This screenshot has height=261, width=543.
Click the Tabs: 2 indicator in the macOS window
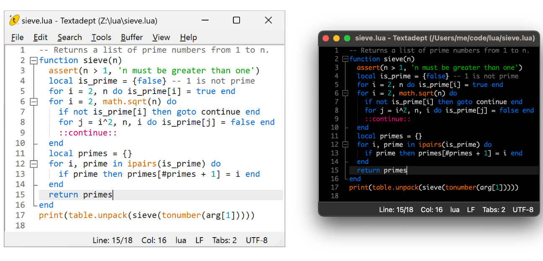(494, 210)
